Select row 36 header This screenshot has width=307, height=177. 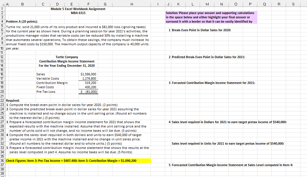click(2, 160)
